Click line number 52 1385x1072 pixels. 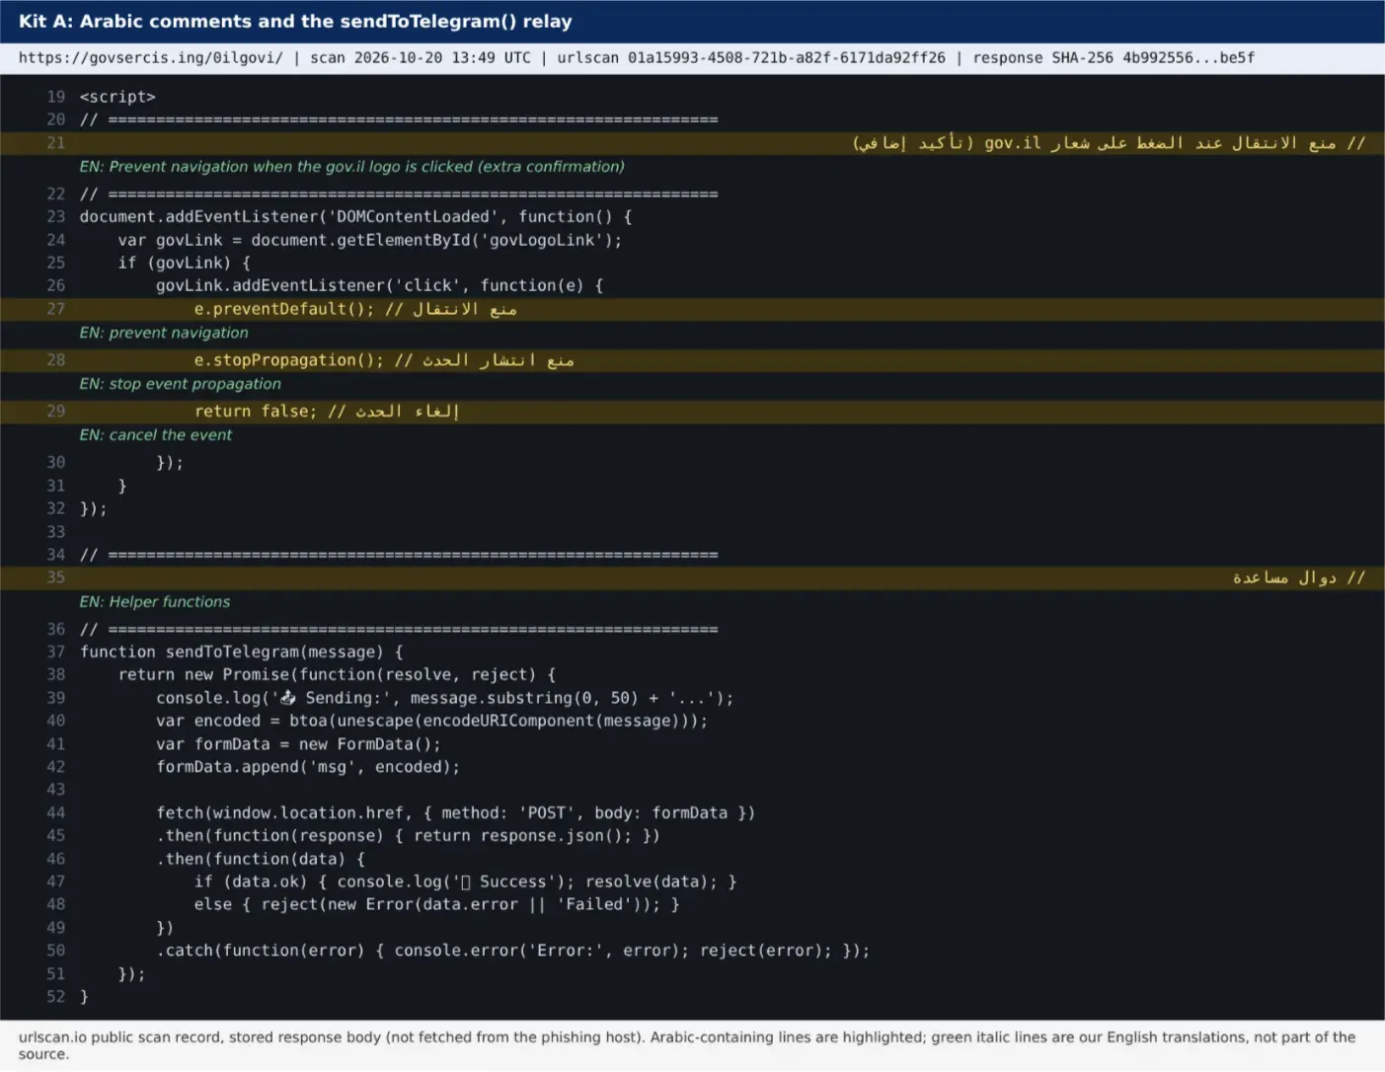[x=55, y=997]
